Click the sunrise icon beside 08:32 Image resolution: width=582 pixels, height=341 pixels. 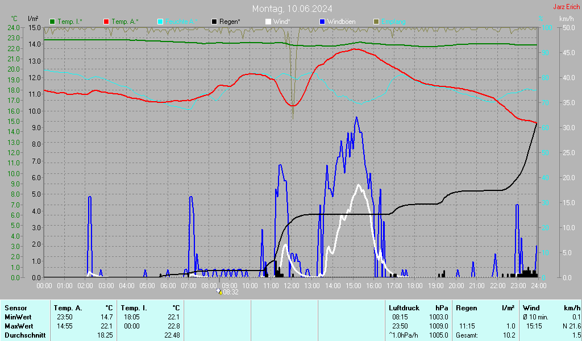point(219,292)
